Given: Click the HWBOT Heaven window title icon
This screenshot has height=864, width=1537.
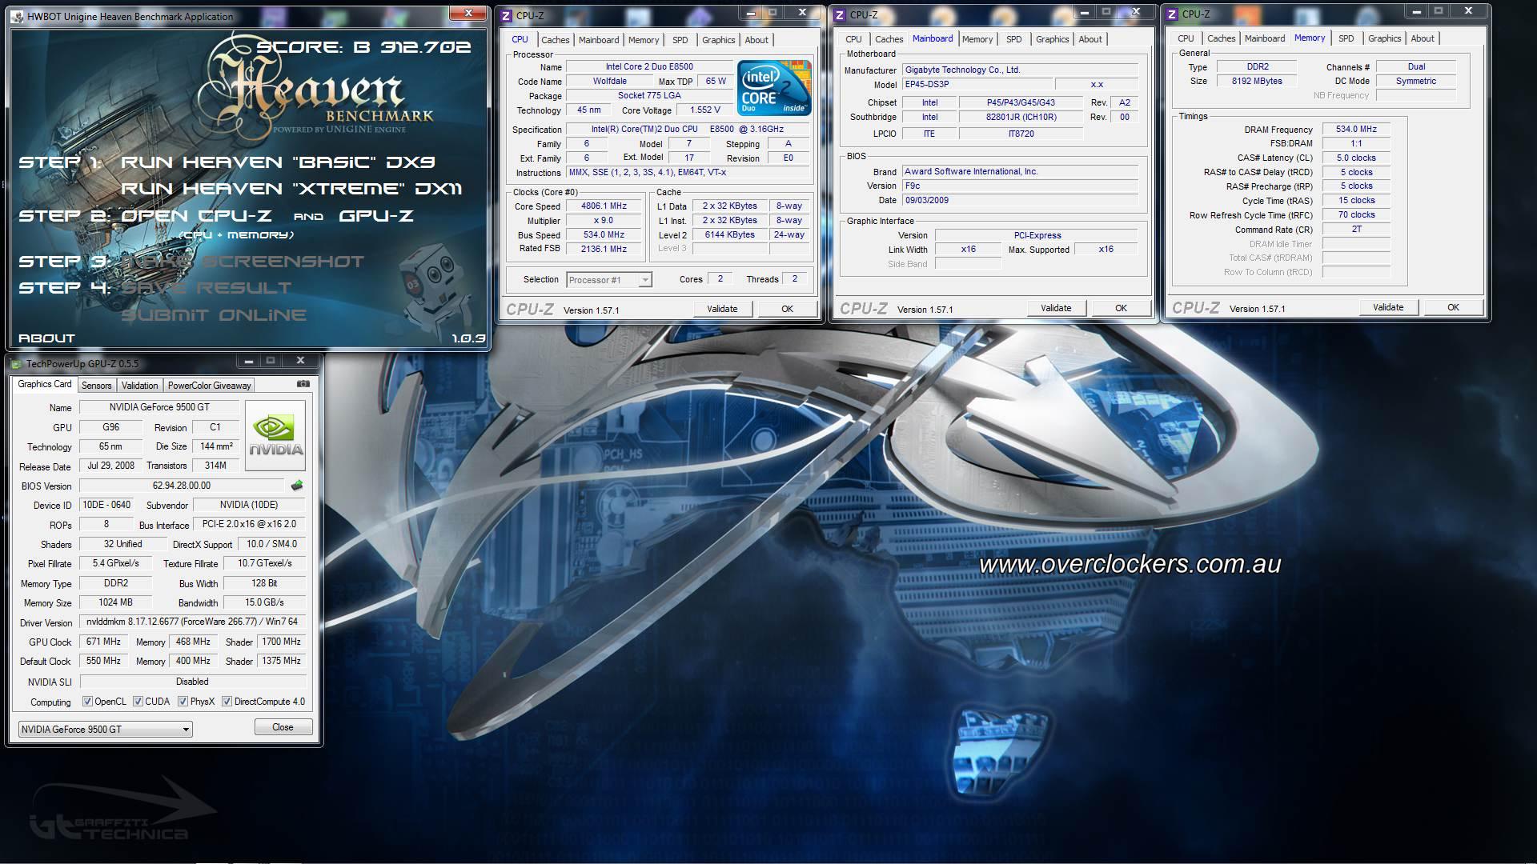Looking at the screenshot, I should tap(18, 16).
